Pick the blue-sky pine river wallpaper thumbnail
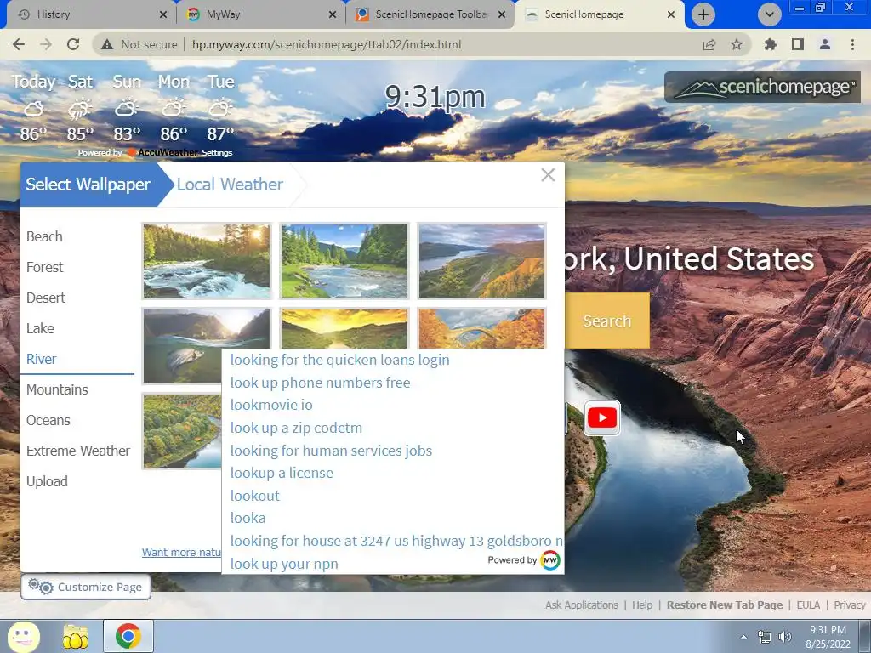Screen dimensions: 871x653 point(344,261)
